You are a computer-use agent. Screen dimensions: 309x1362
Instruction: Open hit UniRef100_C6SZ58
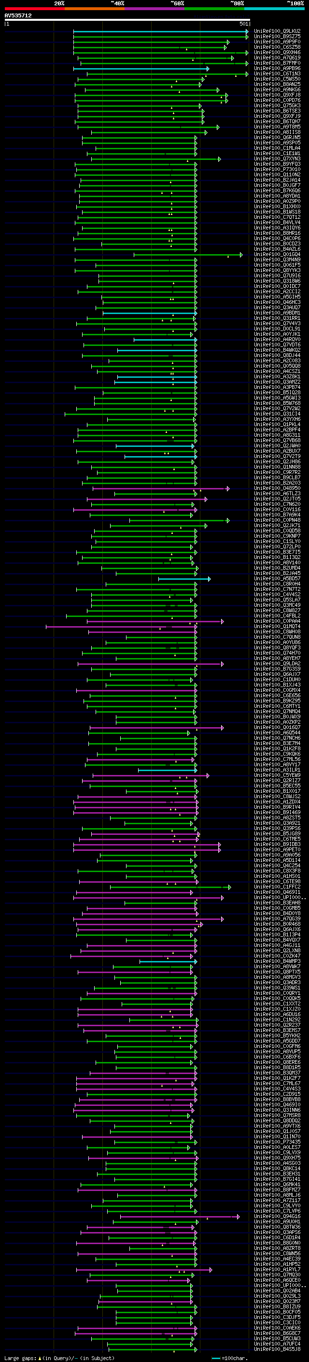pyautogui.click(x=277, y=47)
